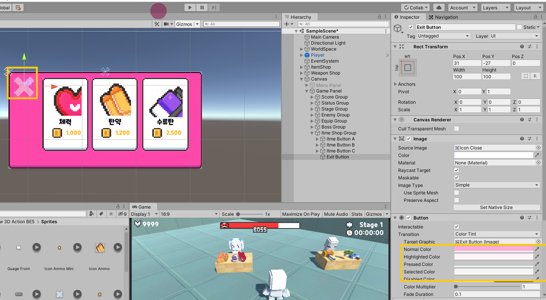The image size is (546, 300).
Task: Open the Layers dropdown in top toolbar
Action: point(495,7)
